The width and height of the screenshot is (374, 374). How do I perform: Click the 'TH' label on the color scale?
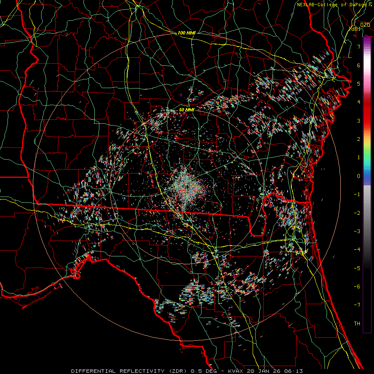click(357, 323)
